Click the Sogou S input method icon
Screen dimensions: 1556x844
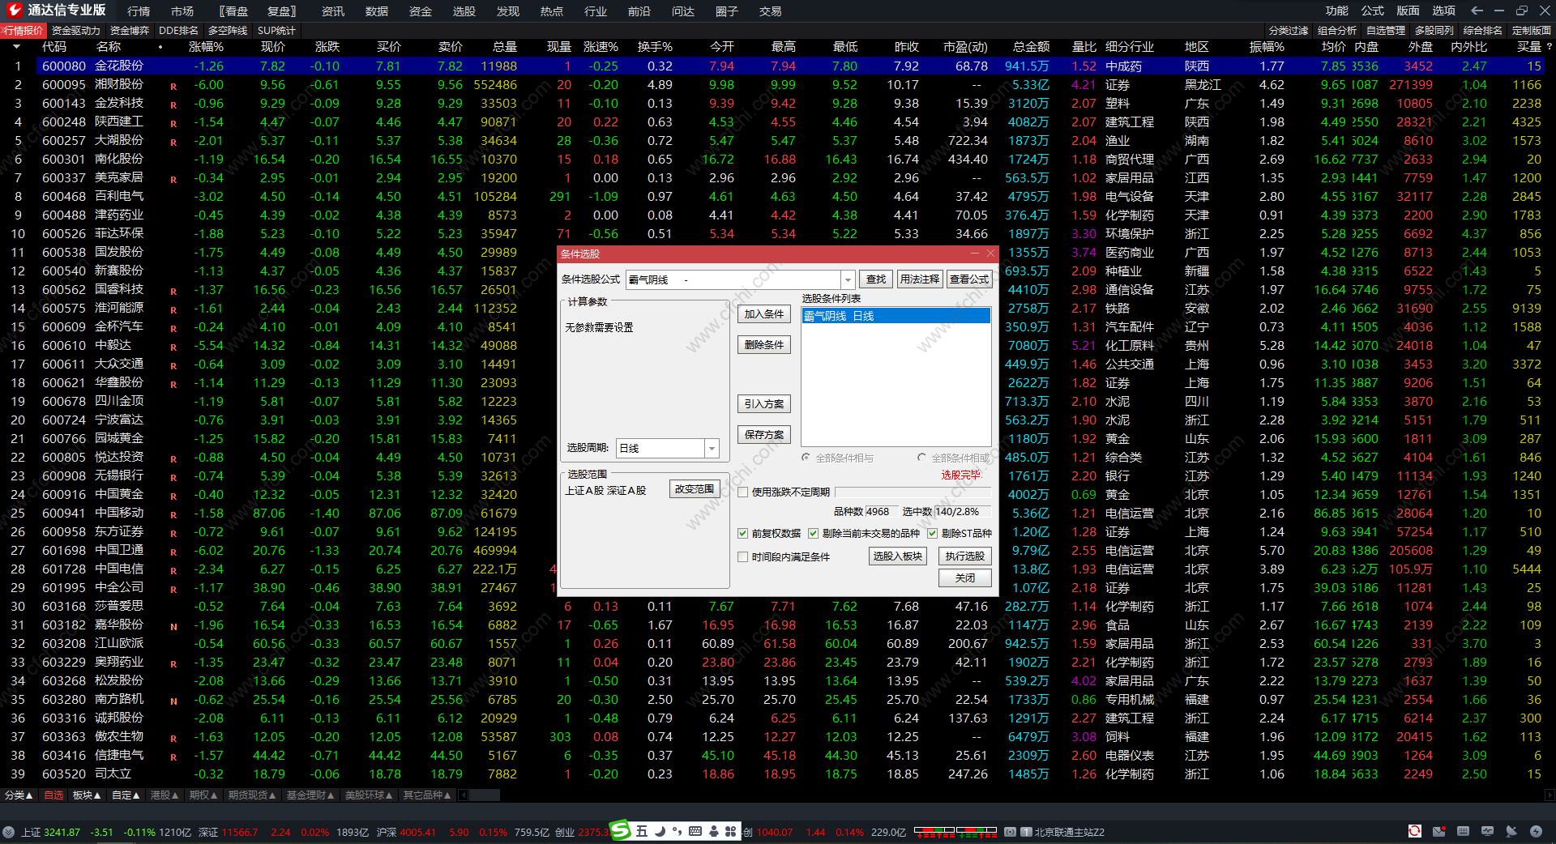(620, 830)
